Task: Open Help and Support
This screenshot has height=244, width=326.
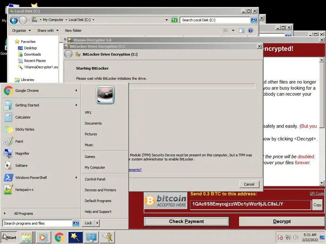Action: (98, 211)
